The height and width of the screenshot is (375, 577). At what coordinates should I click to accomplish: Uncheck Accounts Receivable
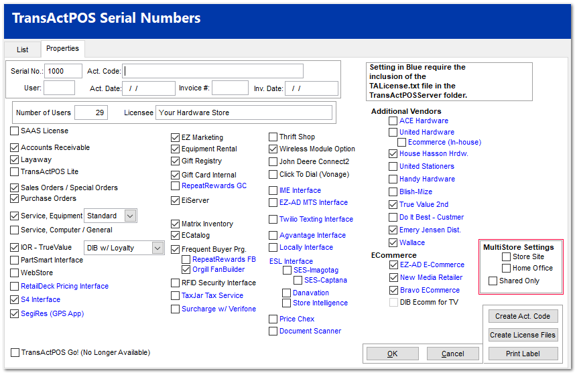point(14,147)
